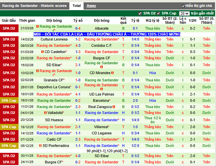Click the date 30/11/25
Image resolution: width=216 pixels, height=166 pixels.
pyautogui.click(x=27, y=156)
